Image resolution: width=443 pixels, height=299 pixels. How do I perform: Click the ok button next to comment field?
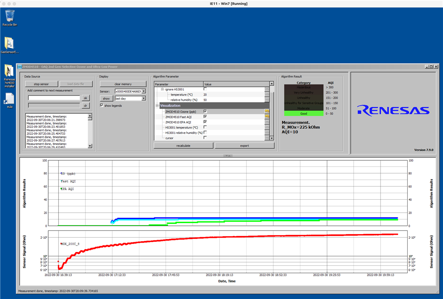pos(86,98)
